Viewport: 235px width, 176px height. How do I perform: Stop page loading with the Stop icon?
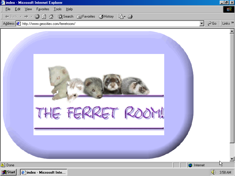tap(37, 16)
